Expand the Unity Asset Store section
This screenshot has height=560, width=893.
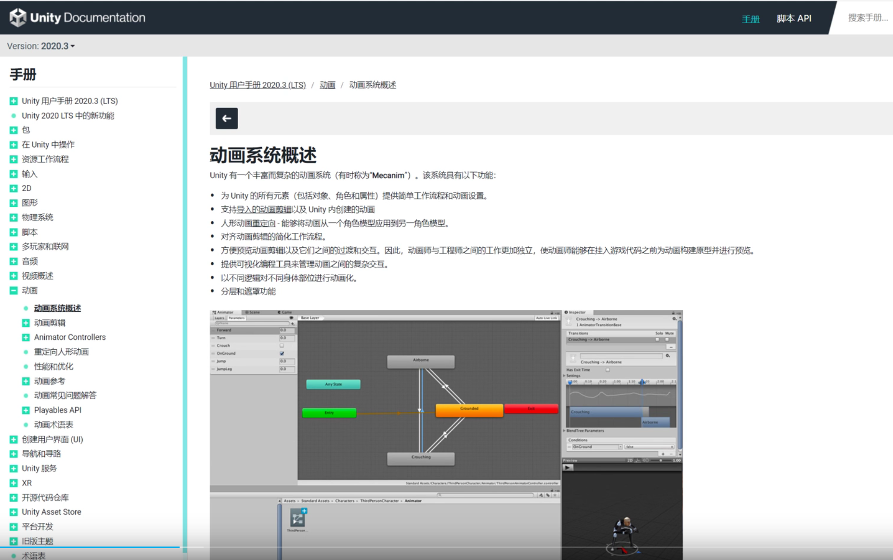tap(13, 512)
